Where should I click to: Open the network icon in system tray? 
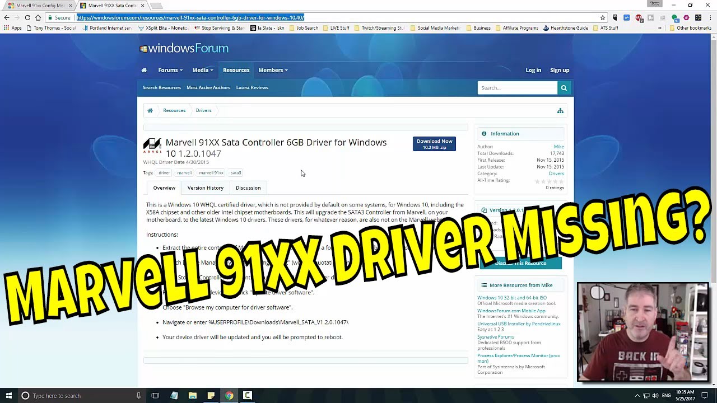646,396
